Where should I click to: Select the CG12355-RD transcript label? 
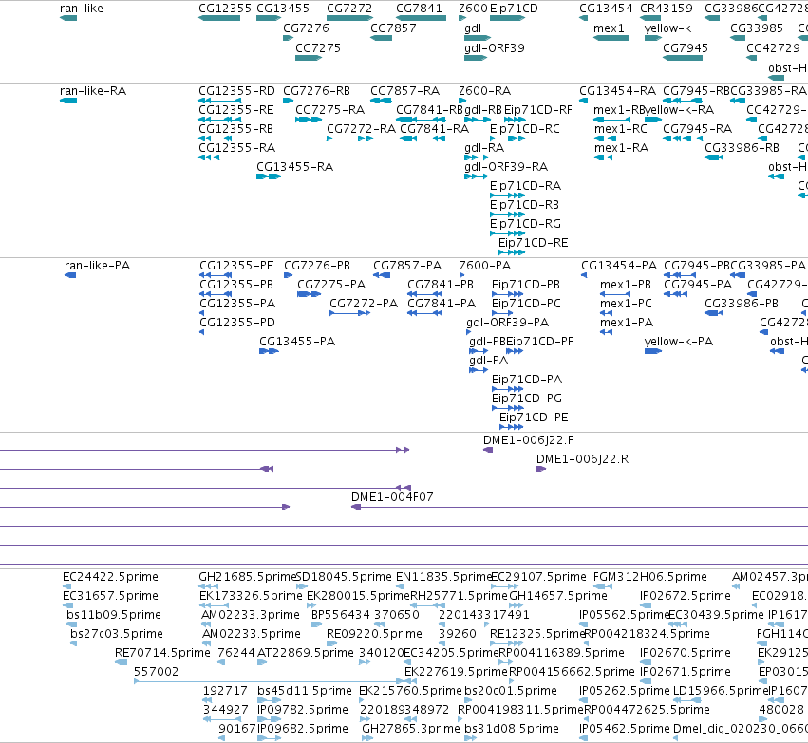click(x=236, y=91)
